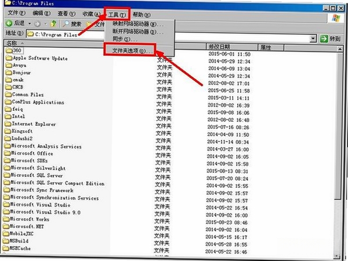The width and height of the screenshot is (348, 261).
Task: Click the green Back arrow icon
Action: pos(9,23)
